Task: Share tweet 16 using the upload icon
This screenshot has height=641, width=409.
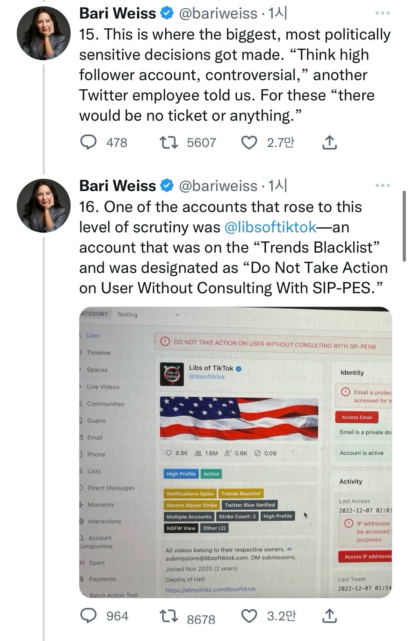Action: click(329, 616)
